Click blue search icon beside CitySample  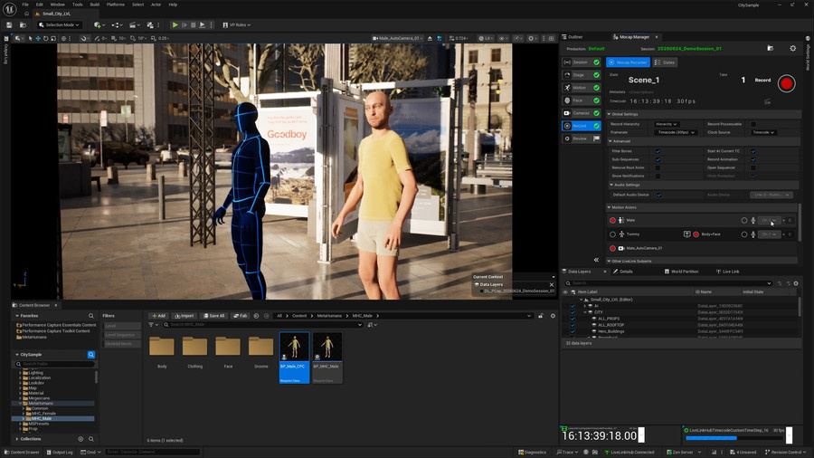click(x=90, y=355)
